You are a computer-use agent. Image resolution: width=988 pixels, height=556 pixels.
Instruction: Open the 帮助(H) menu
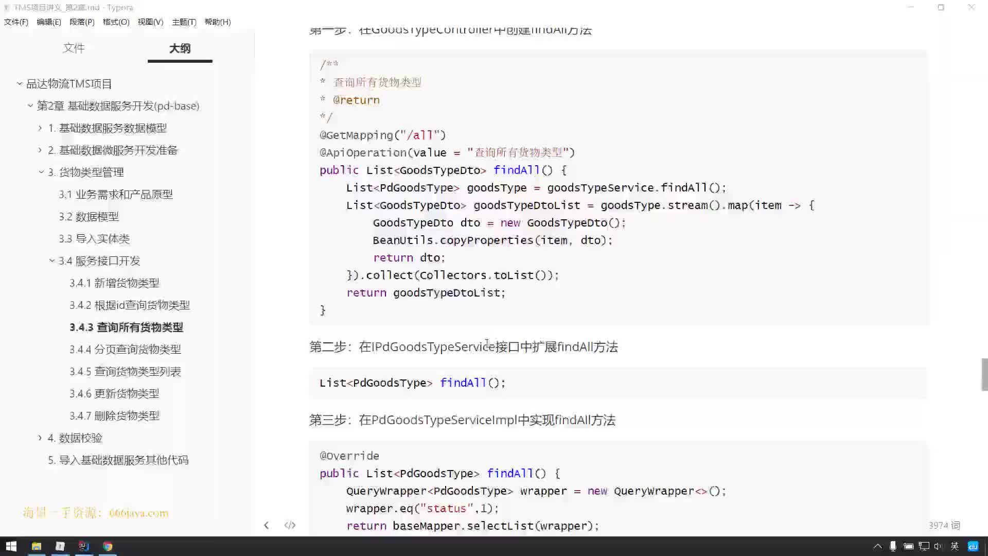tap(218, 22)
